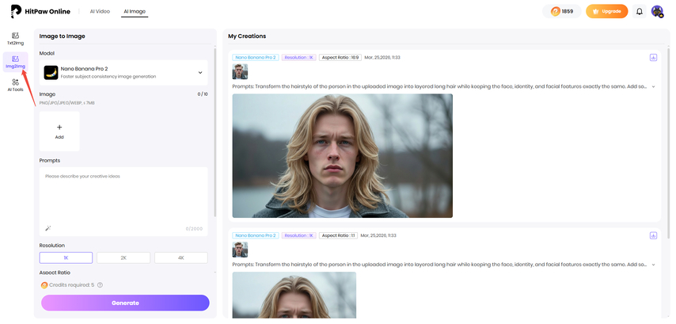
Task: Select 4K resolution option
Action: [180, 257]
